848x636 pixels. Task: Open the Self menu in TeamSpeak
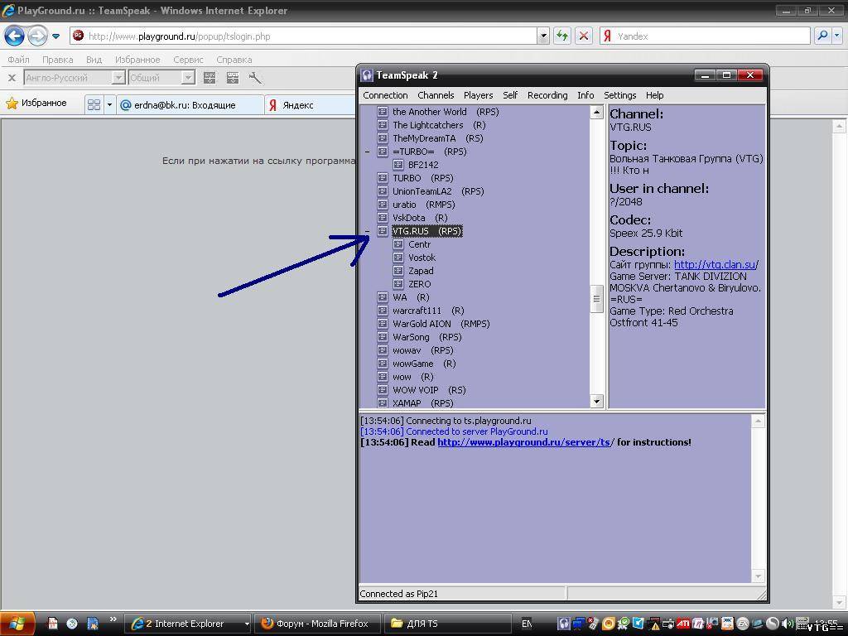click(x=510, y=95)
